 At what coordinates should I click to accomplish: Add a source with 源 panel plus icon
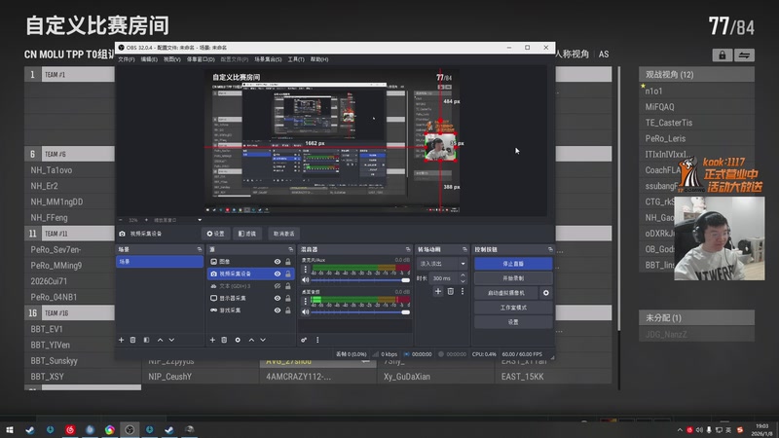pos(212,340)
